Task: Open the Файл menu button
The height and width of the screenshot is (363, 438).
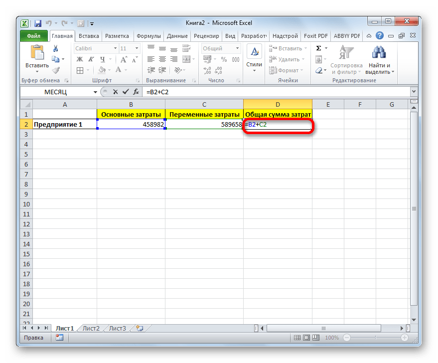Action: 34,36
